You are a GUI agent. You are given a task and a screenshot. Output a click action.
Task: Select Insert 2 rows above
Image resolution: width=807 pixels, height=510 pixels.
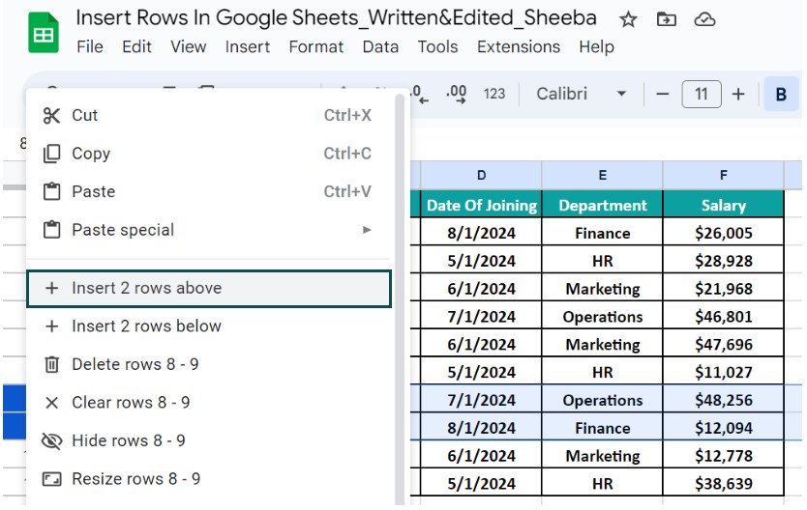coord(208,288)
